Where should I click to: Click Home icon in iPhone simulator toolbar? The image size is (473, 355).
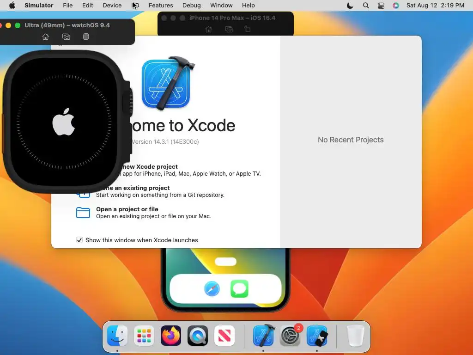point(208,29)
